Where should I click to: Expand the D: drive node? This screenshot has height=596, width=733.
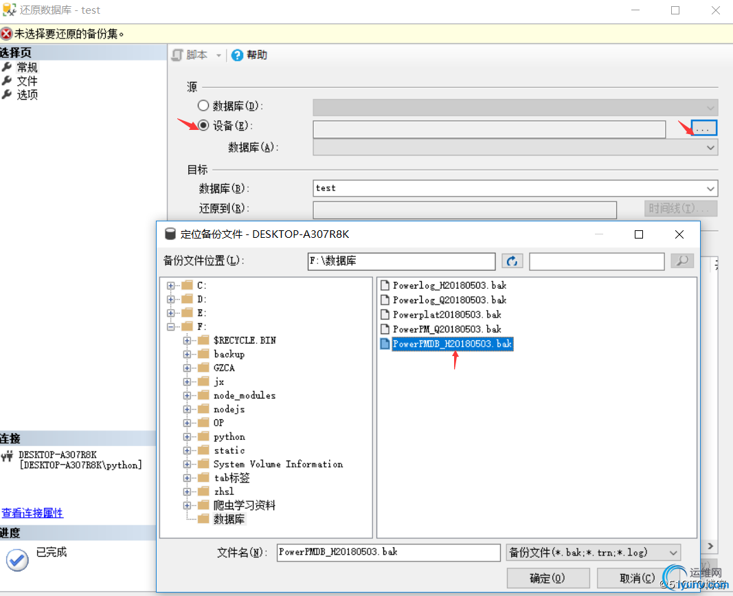(170, 299)
